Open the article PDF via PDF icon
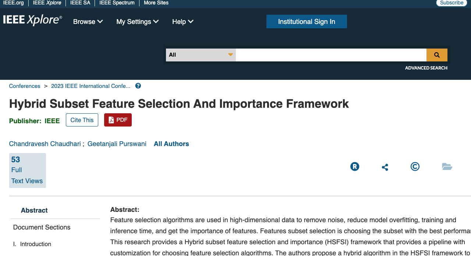 click(x=118, y=120)
